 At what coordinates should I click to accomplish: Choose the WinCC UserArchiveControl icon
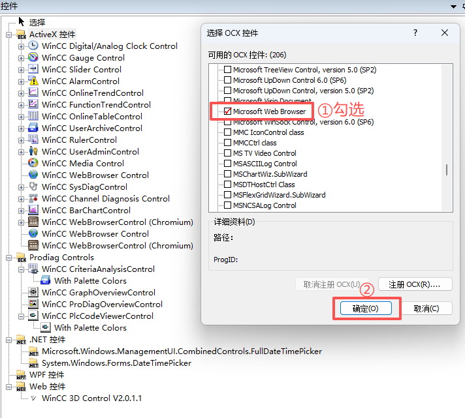pos(33,128)
